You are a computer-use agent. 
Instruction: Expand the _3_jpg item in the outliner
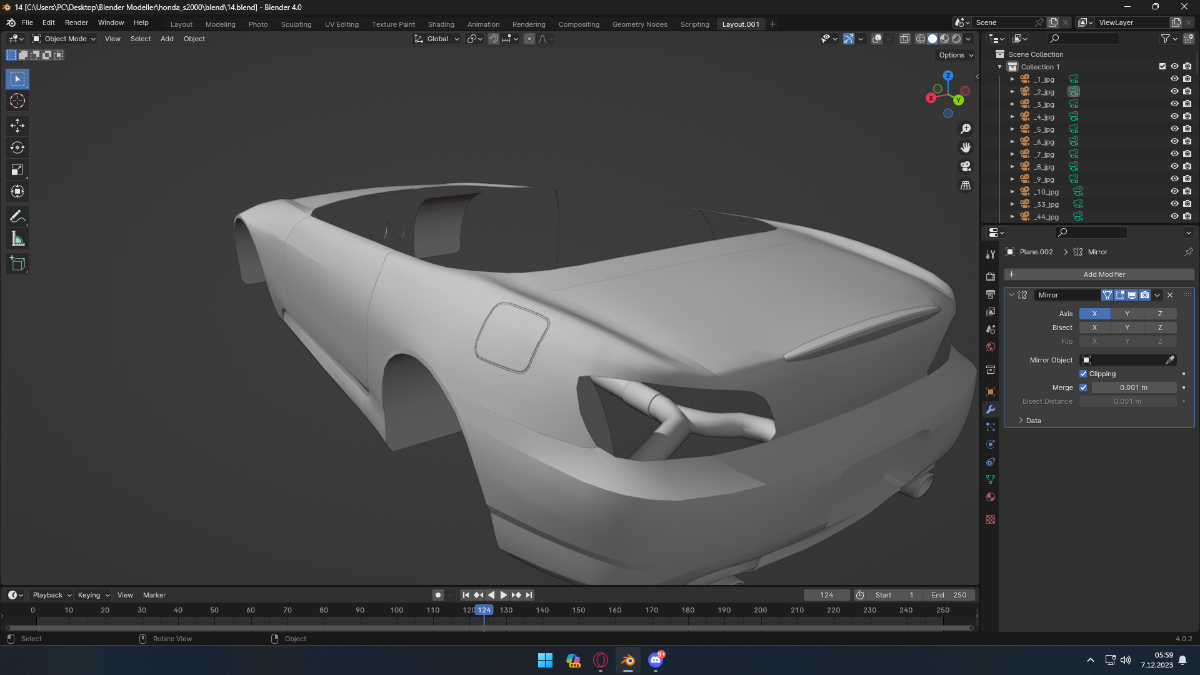tap(1012, 104)
